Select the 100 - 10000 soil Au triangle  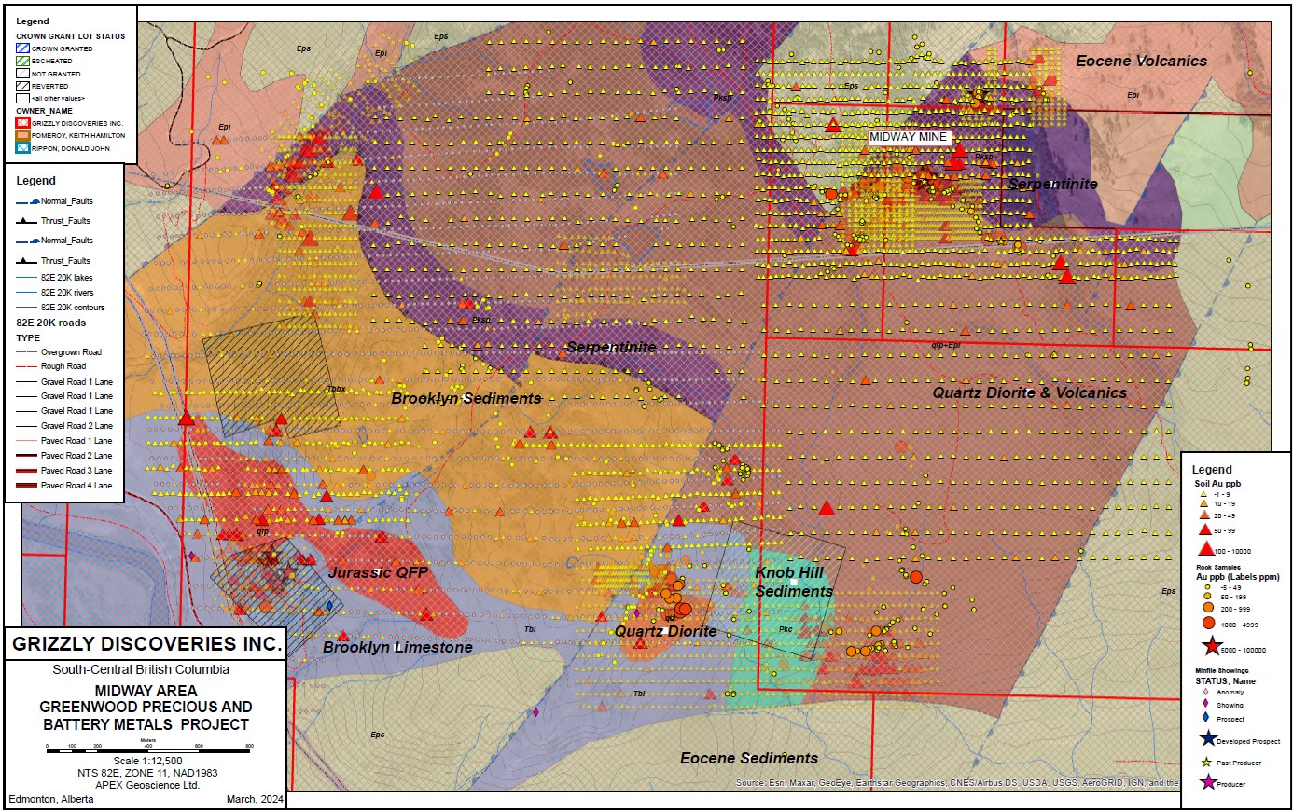click(x=1205, y=549)
